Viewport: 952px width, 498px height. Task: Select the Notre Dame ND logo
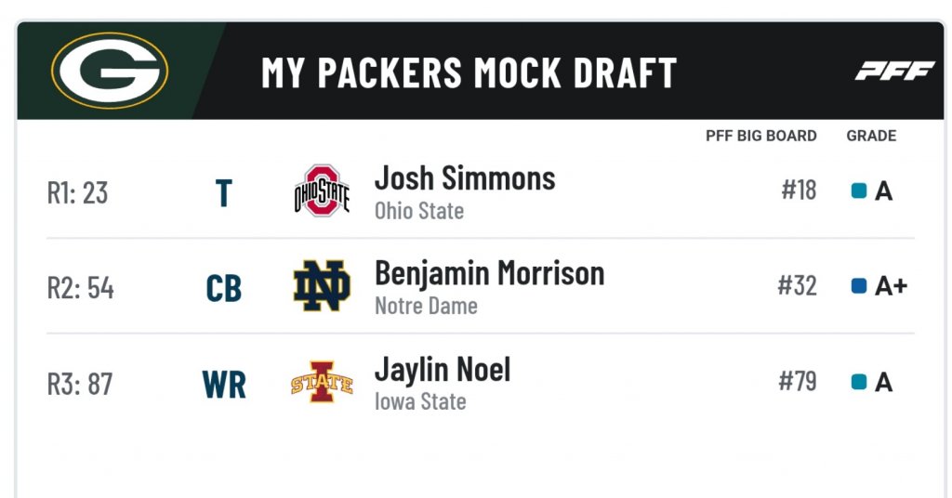[x=322, y=285]
